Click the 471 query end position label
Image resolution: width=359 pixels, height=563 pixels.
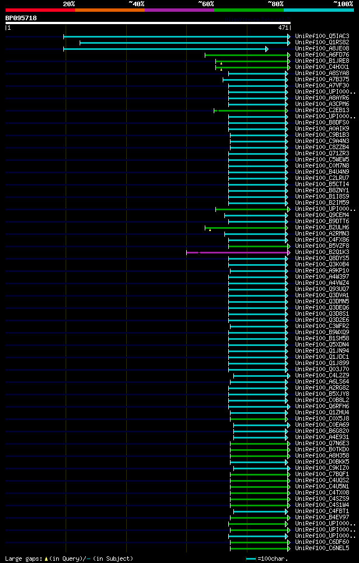283,27
